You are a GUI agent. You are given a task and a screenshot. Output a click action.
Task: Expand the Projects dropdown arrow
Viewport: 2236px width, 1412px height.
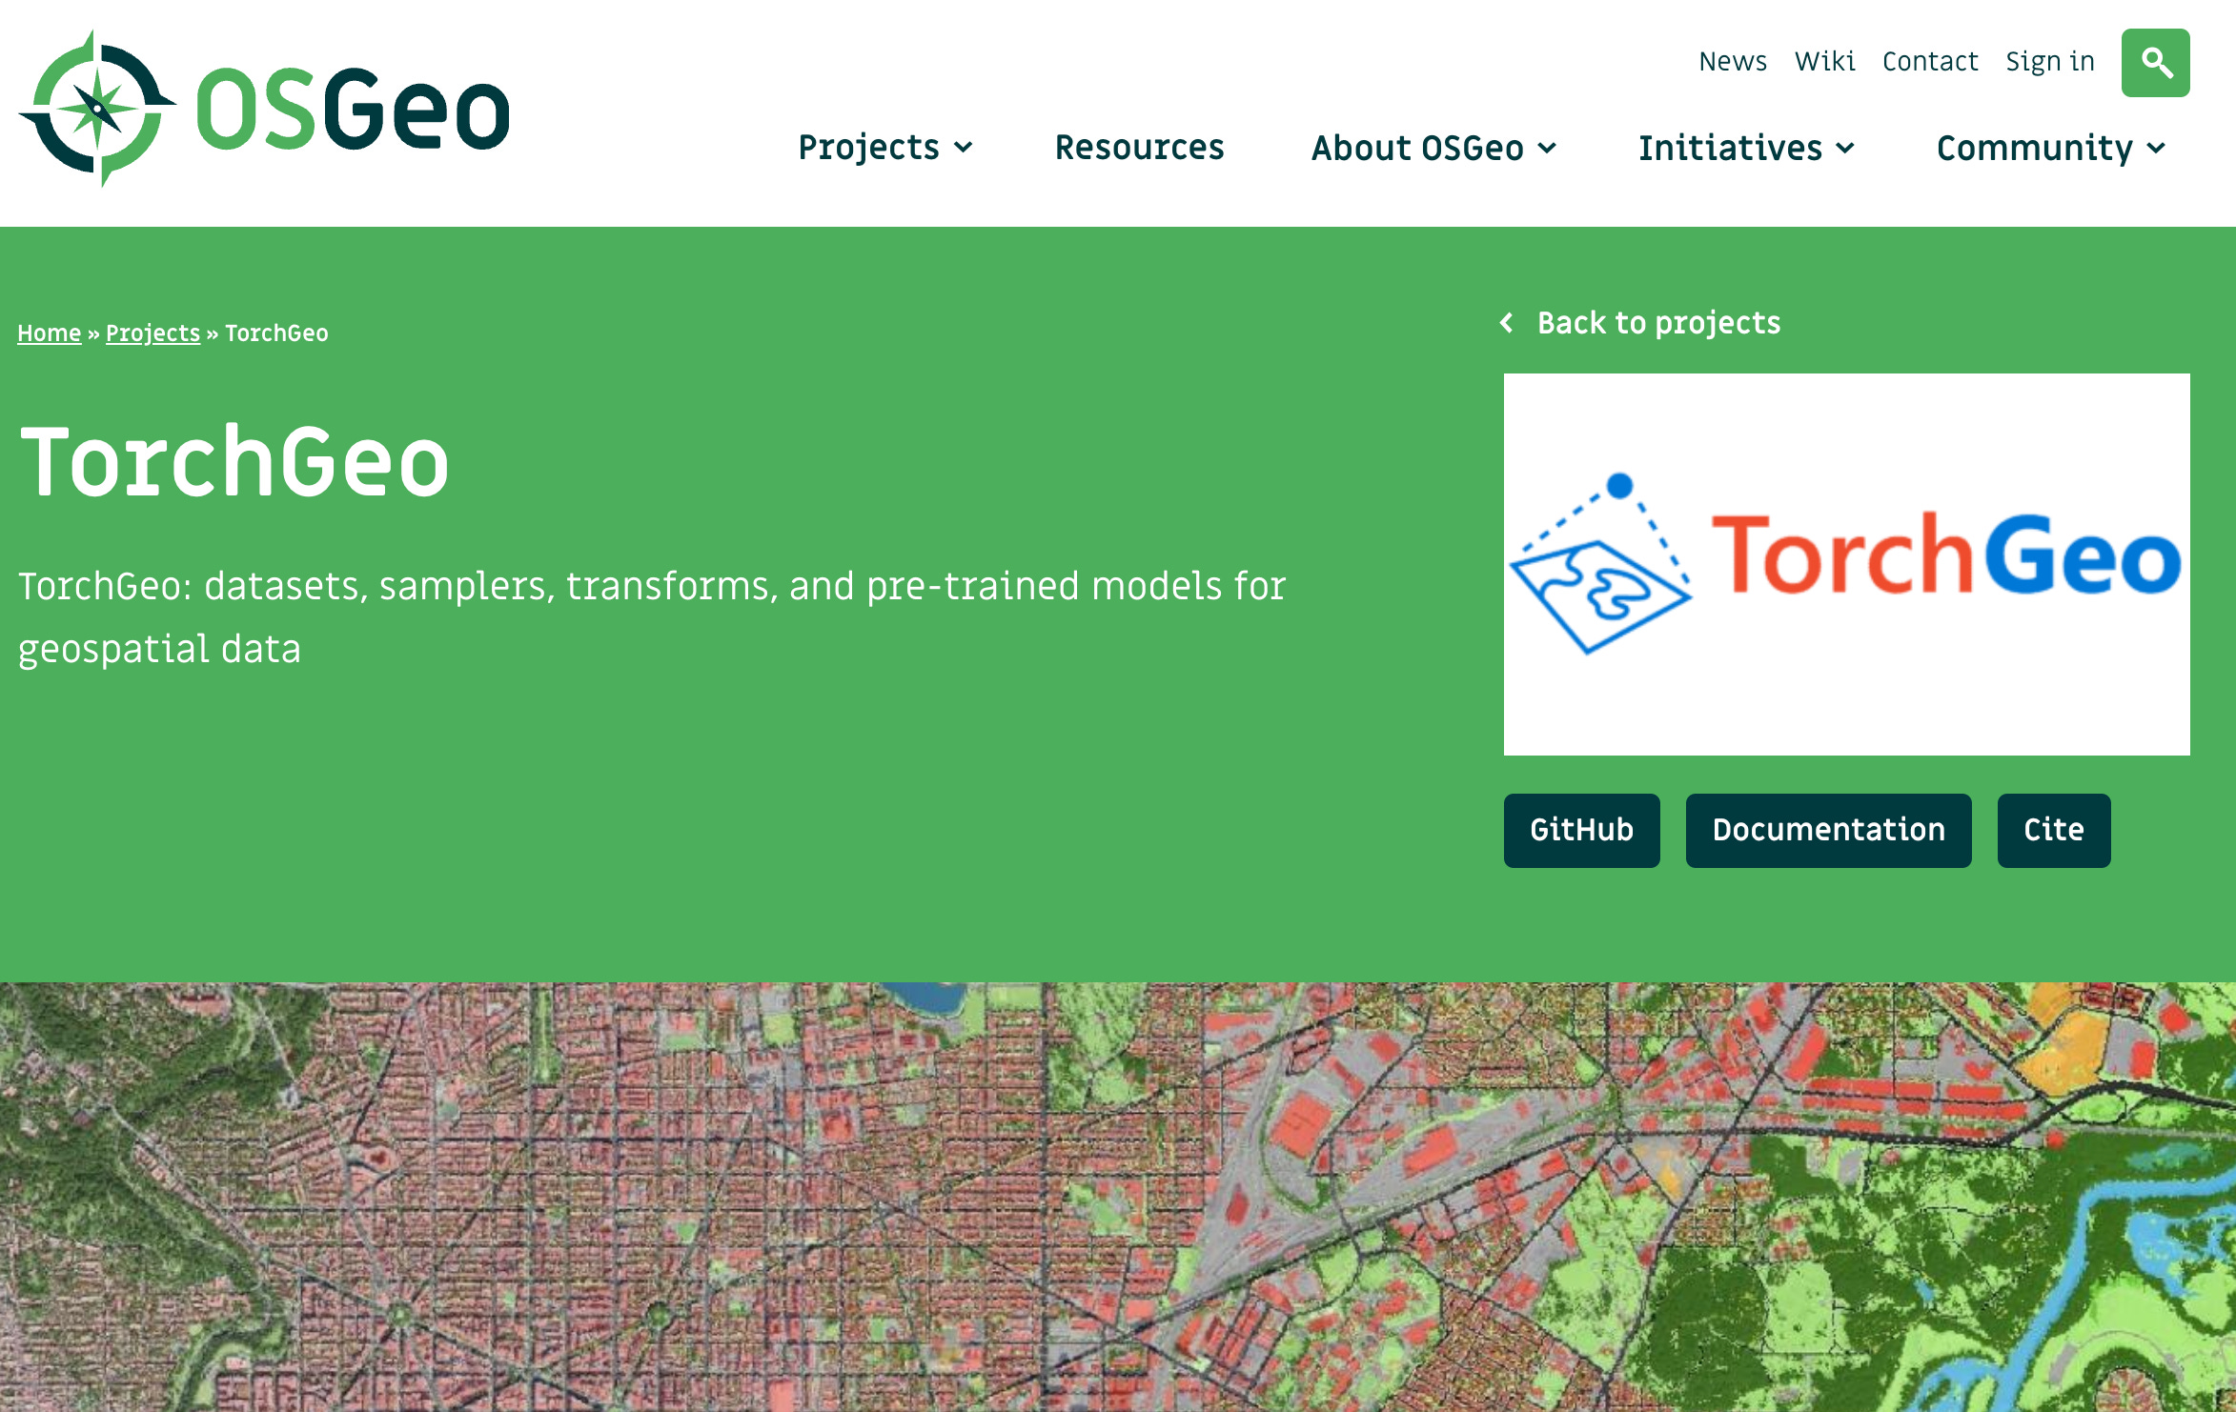pos(964,148)
